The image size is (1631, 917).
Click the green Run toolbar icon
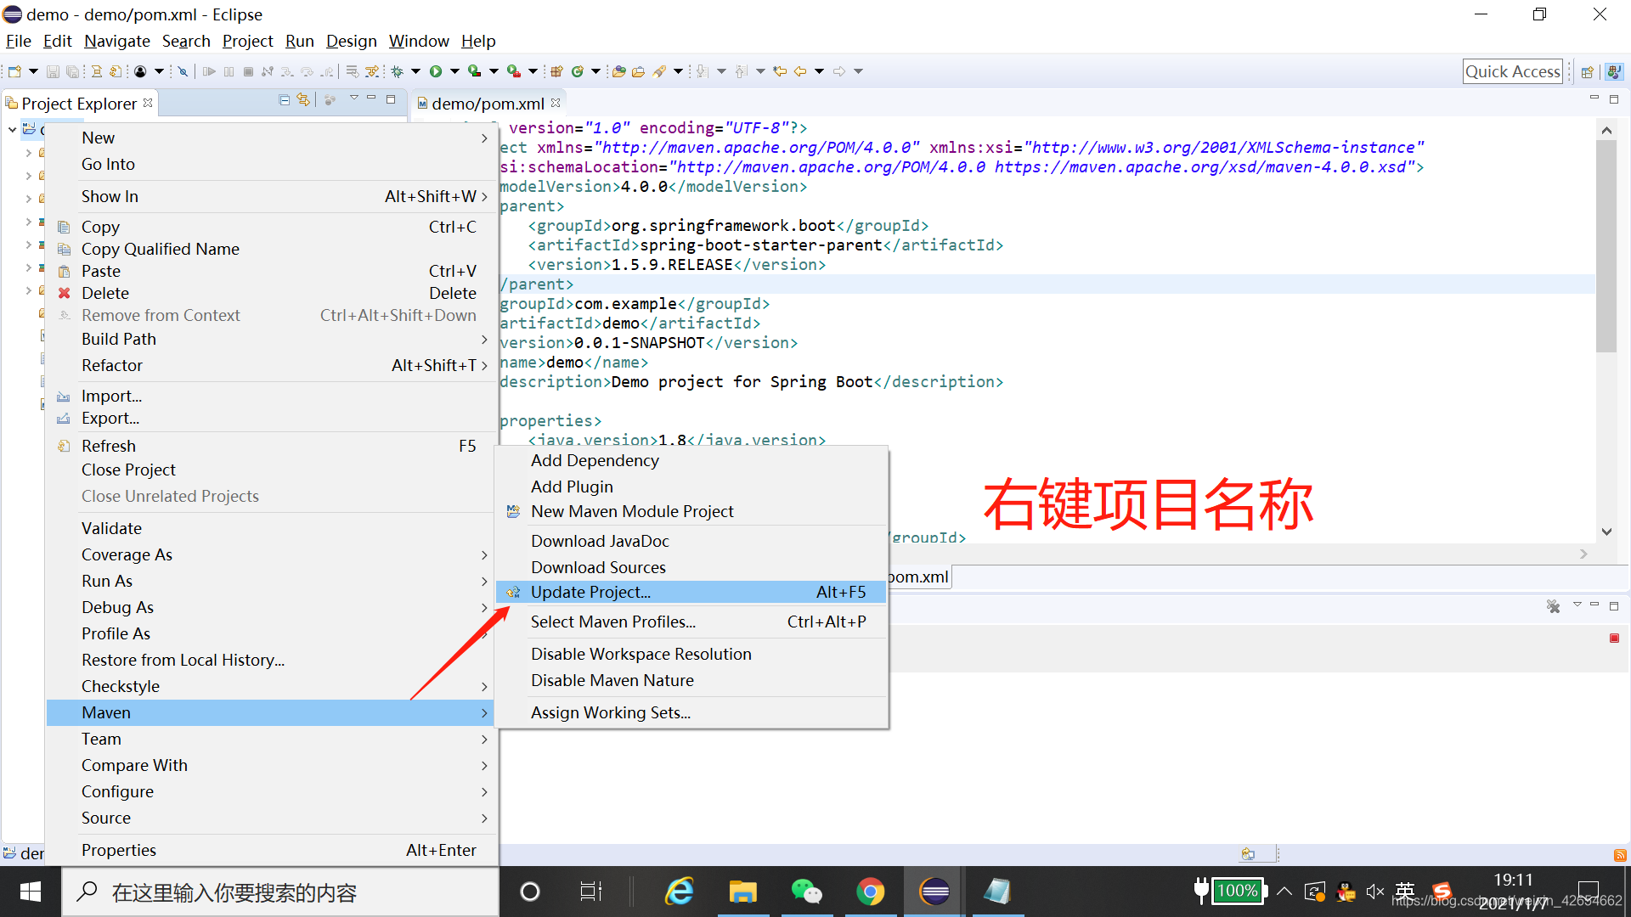pos(436,71)
